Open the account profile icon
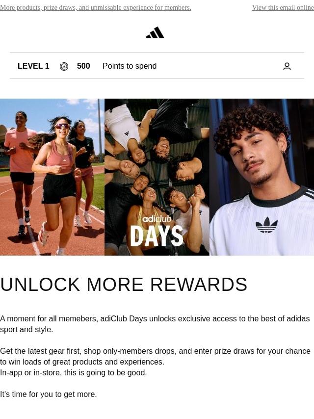The image size is (314, 419). (x=287, y=66)
